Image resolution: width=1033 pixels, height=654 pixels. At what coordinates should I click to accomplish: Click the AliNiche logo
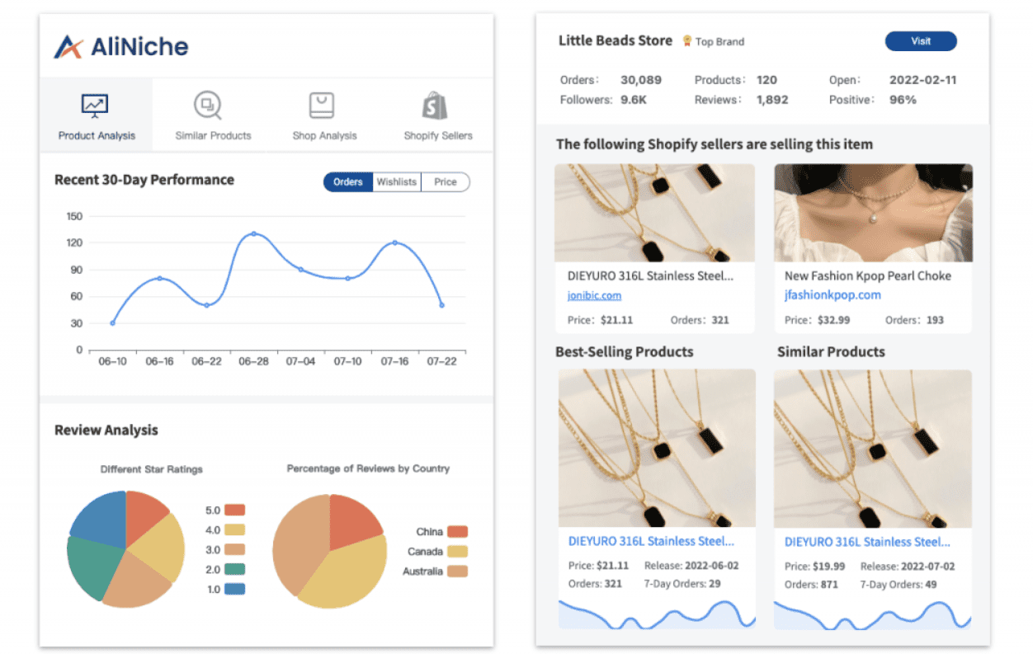point(120,46)
